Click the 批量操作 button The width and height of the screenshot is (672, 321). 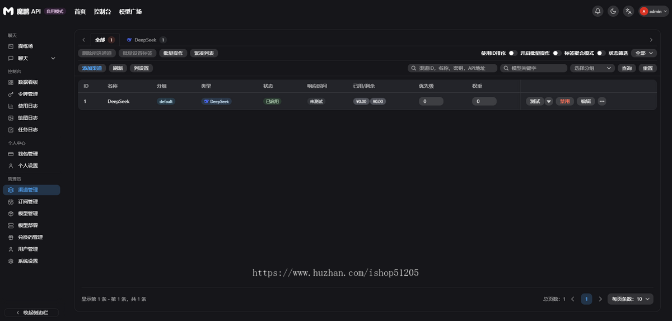173,53
